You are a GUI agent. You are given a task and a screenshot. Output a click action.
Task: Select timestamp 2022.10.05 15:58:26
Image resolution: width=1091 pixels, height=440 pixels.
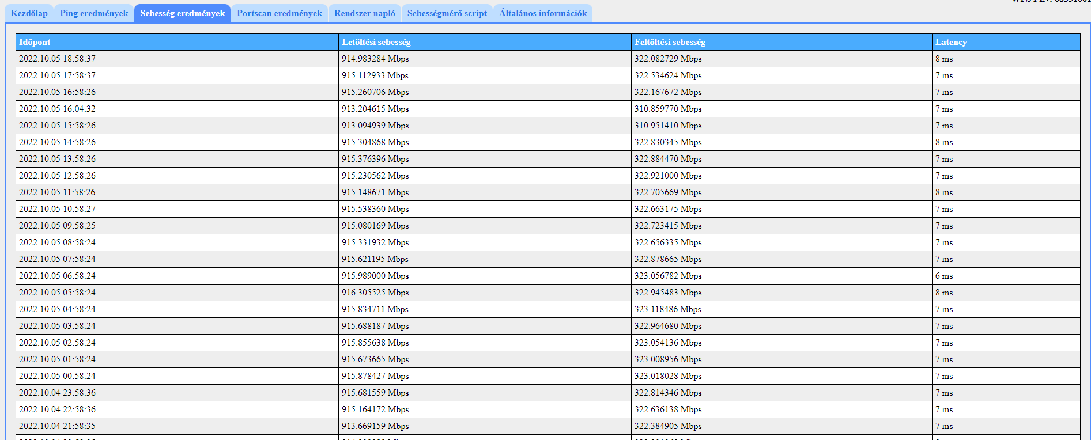[x=58, y=126]
